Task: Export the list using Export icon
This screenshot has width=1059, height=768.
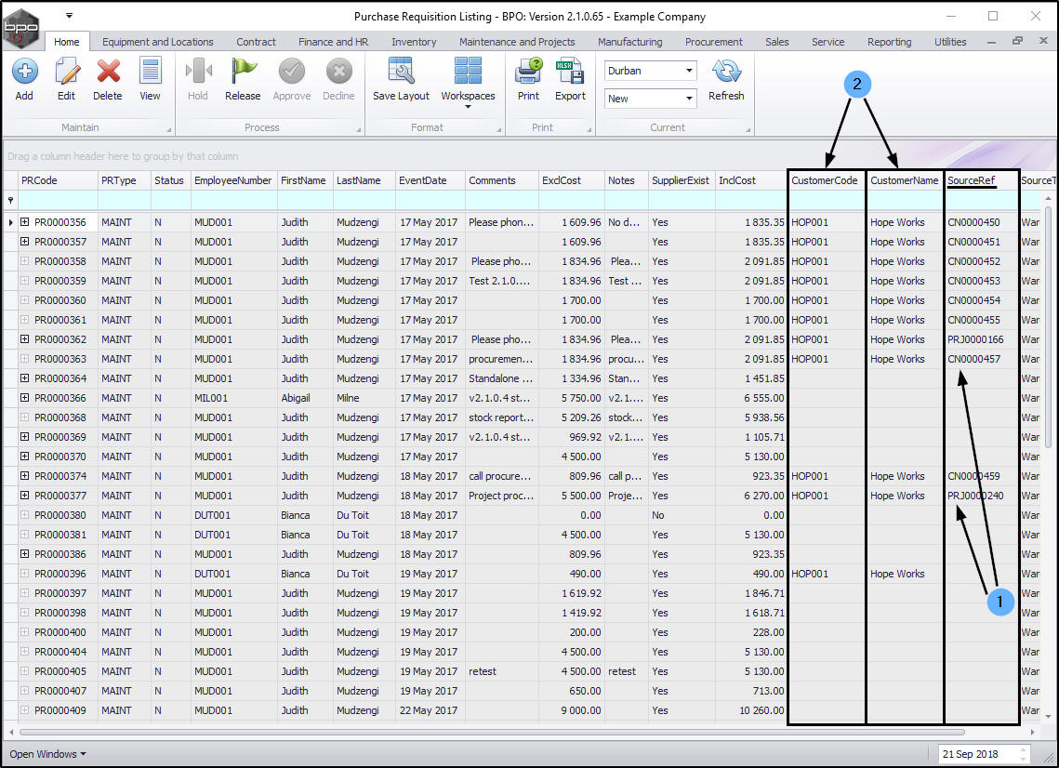Action: (570, 73)
